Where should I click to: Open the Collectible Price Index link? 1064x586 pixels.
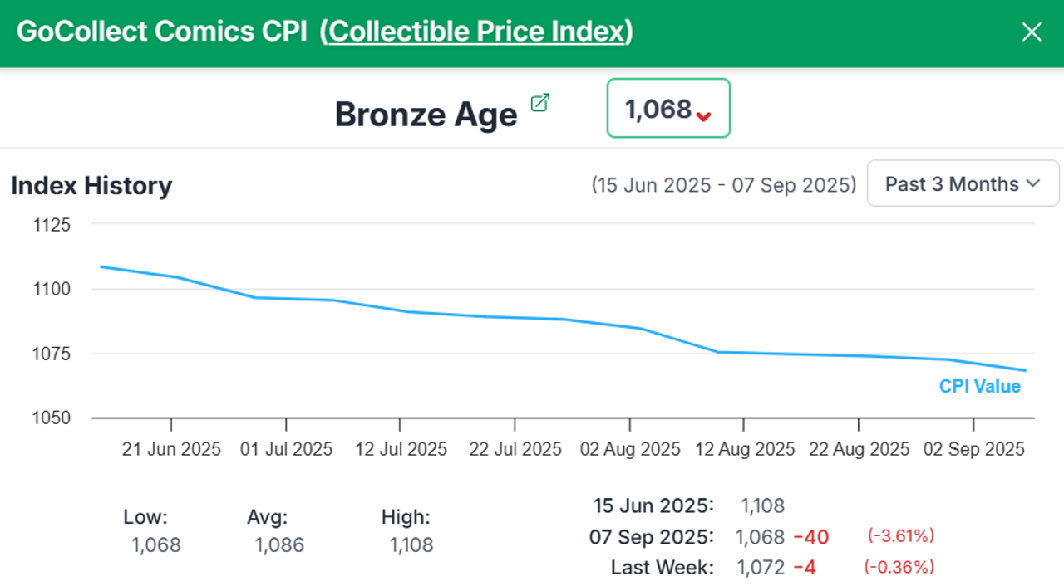coord(476,32)
